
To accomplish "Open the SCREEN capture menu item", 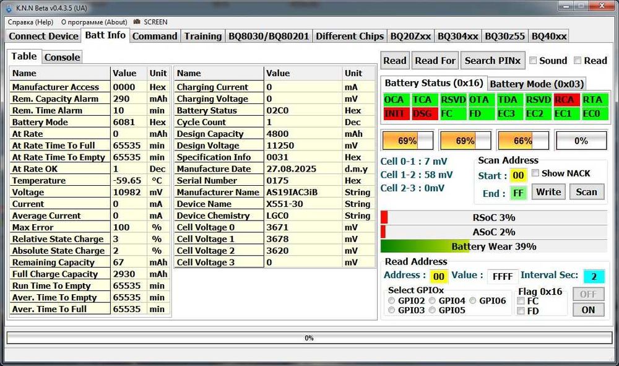I will pyautogui.click(x=150, y=22).
